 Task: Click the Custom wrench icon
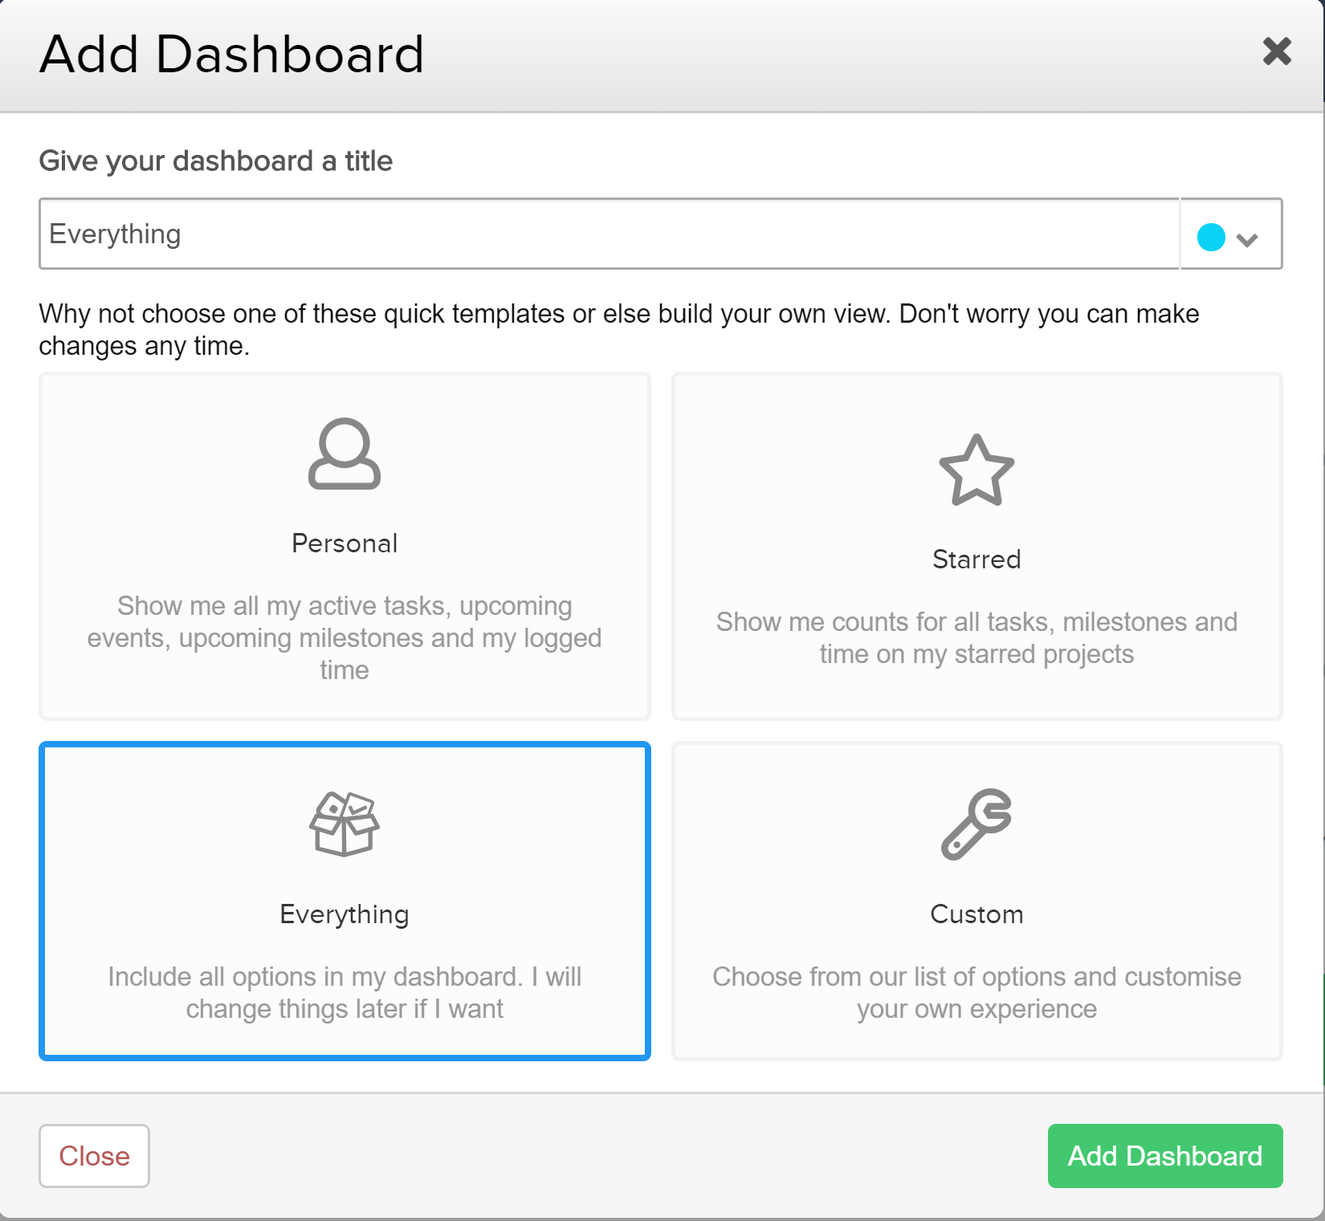coord(976,824)
